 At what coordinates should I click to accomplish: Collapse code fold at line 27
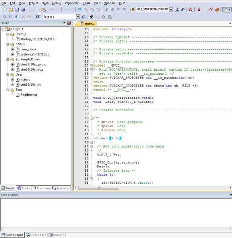(91, 65)
